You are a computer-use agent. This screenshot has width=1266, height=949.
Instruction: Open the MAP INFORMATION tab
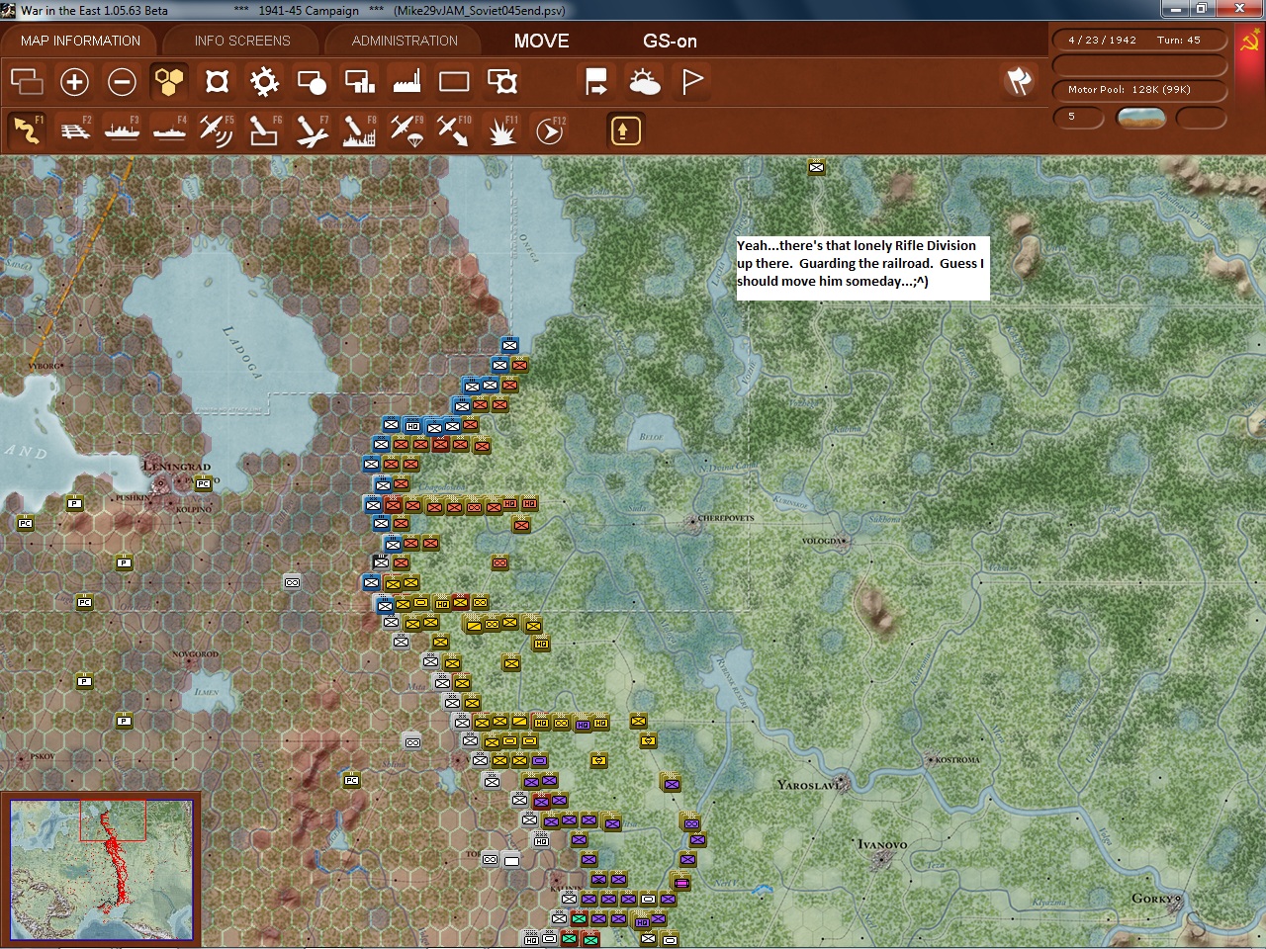click(x=80, y=41)
